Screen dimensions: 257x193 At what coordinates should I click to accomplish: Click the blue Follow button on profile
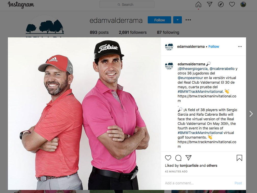tap(159, 20)
